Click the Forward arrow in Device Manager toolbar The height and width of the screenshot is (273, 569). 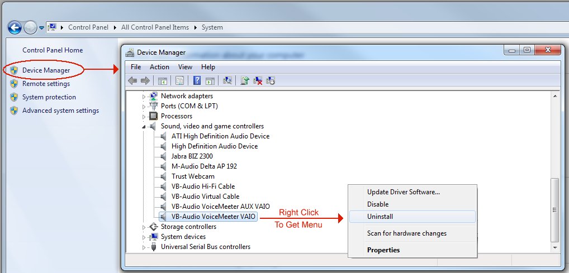coord(145,80)
